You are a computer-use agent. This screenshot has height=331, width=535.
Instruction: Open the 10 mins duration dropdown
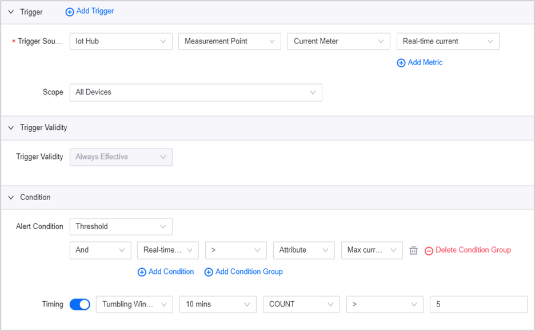click(218, 305)
